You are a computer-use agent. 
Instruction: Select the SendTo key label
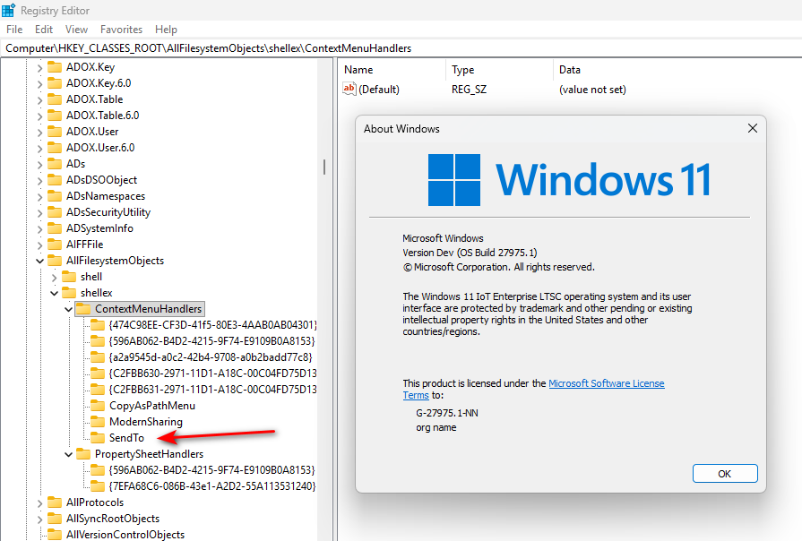[127, 438]
